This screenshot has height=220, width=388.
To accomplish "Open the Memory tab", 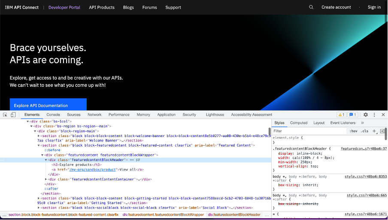I will click(x=143, y=115).
